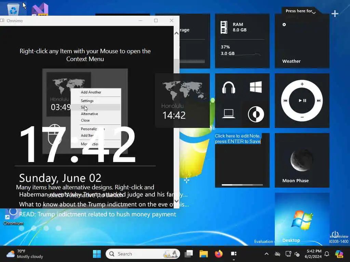Viewport: 350px width, 262px height.
Task: Click the note field to edit the note
Action: pyautogui.click(x=238, y=139)
